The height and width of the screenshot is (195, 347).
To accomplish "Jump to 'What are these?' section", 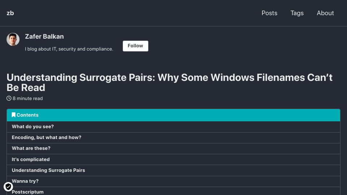I will pyautogui.click(x=173, y=148).
